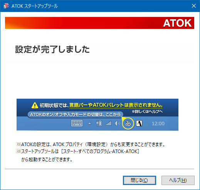Expand the hidden tray icons up arrow
The image size is (200, 190).
tap(89, 124)
